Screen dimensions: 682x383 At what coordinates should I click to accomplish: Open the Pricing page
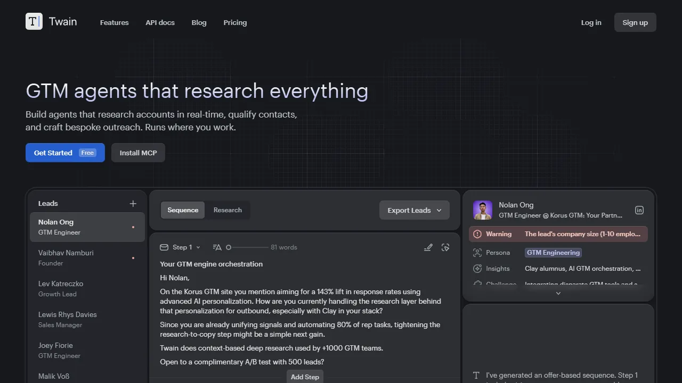pyautogui.click(x=235, y=22)
